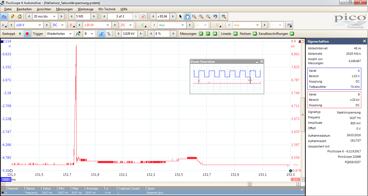This screenshot has width=368, height=196.
Task: Click the zoom-in magnifier tool
Action: tap(201, 16)
